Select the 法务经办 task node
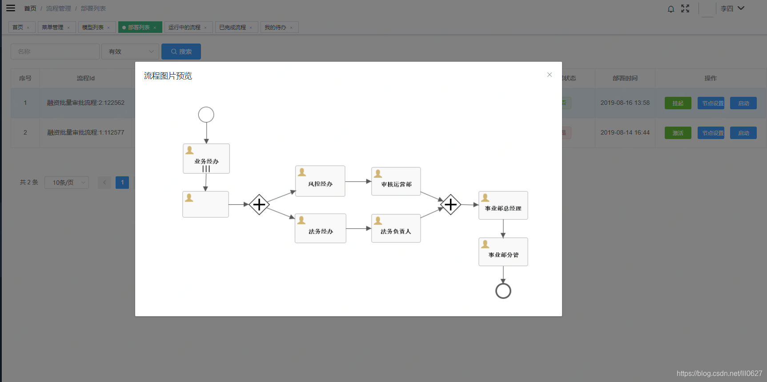 (x=321, y=228)
